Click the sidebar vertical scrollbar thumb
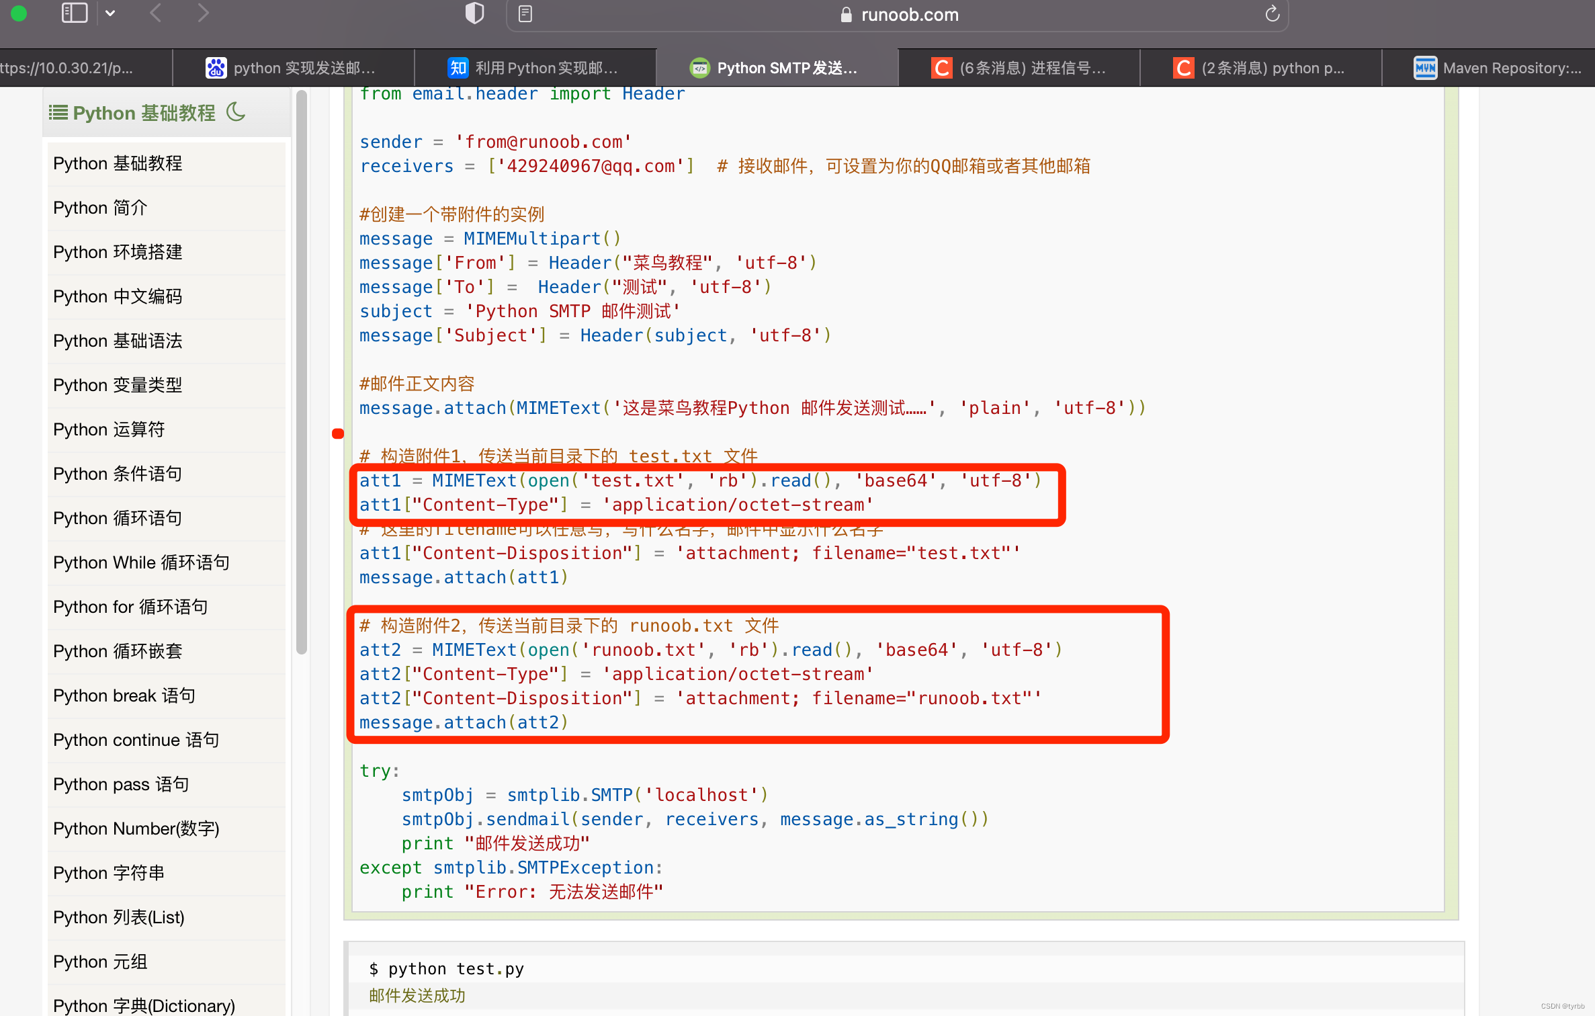The image size is (1595, 1016). pos(302,371)
